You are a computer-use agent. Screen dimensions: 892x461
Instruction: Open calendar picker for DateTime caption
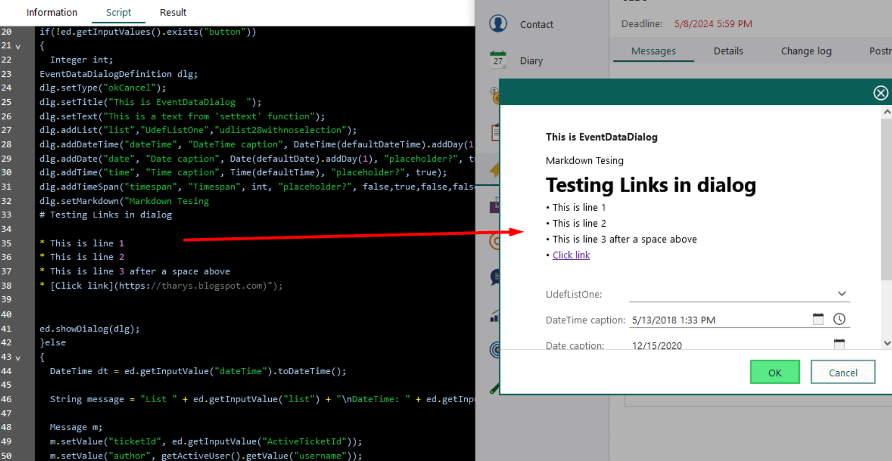[818, 319]
